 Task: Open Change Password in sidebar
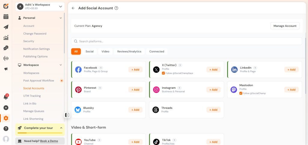35,34
